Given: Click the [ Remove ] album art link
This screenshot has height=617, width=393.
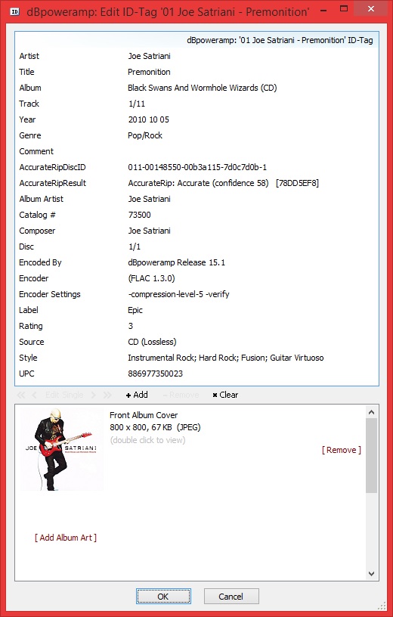Looking at the screenshot, I should tap(341, 450).
